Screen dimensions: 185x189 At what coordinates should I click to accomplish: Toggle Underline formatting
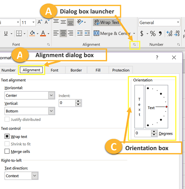tap(6, 33)
